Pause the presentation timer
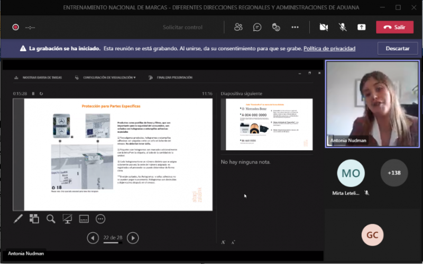423x264 pixels. click(33, 94)
